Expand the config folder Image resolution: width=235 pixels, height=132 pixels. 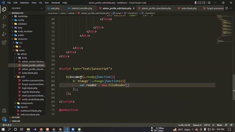(21, 20)
